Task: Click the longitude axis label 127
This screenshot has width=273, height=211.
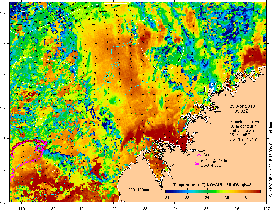Action: (266, 209)
